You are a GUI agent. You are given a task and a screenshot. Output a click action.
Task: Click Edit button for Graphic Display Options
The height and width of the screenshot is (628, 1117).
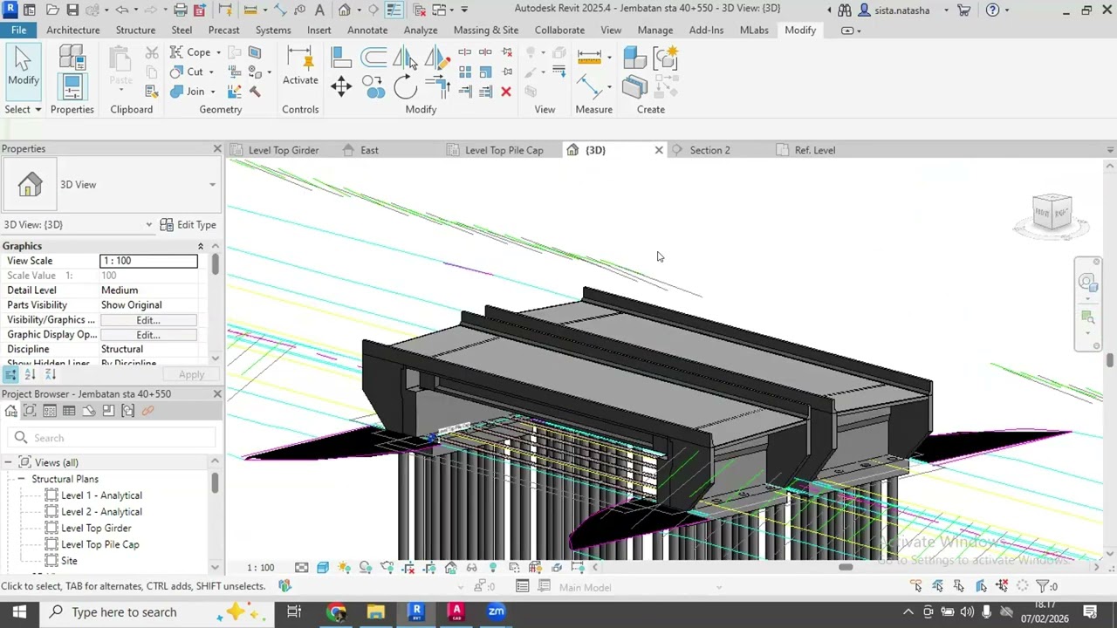pos(148,335)
